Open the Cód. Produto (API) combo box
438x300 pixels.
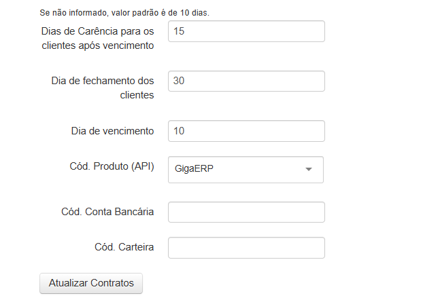(x=245, y=170)
